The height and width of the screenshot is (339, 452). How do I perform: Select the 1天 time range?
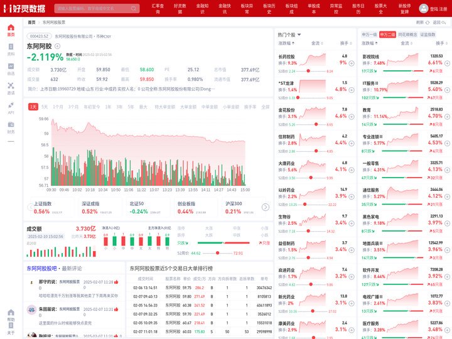[33, 107]
